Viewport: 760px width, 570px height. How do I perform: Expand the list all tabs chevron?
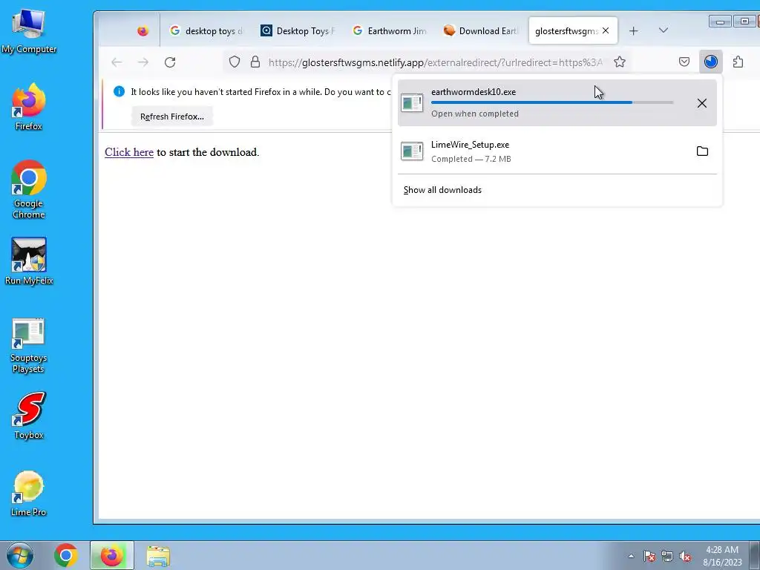664,30
